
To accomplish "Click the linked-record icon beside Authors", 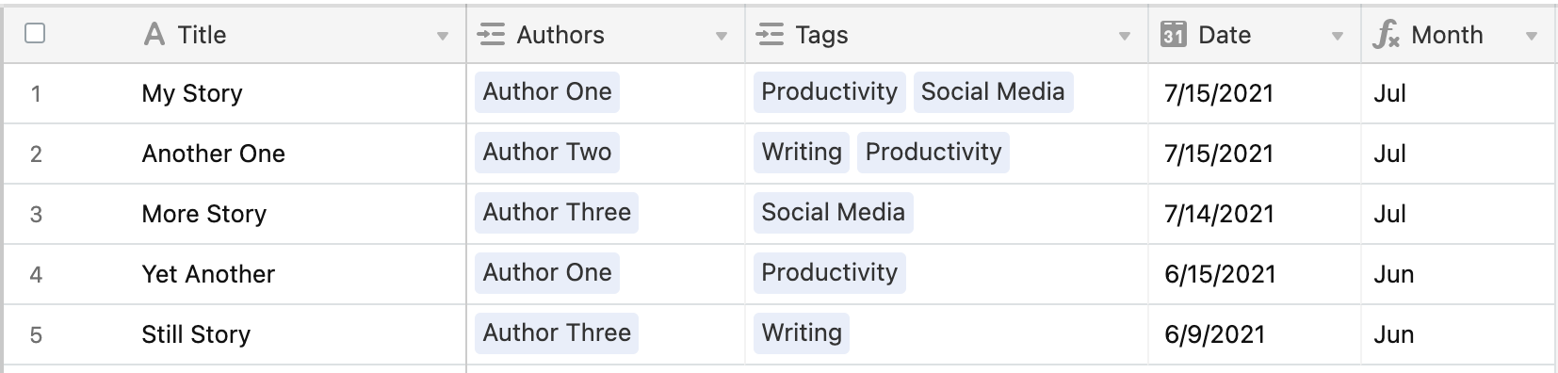I will 491,35.
